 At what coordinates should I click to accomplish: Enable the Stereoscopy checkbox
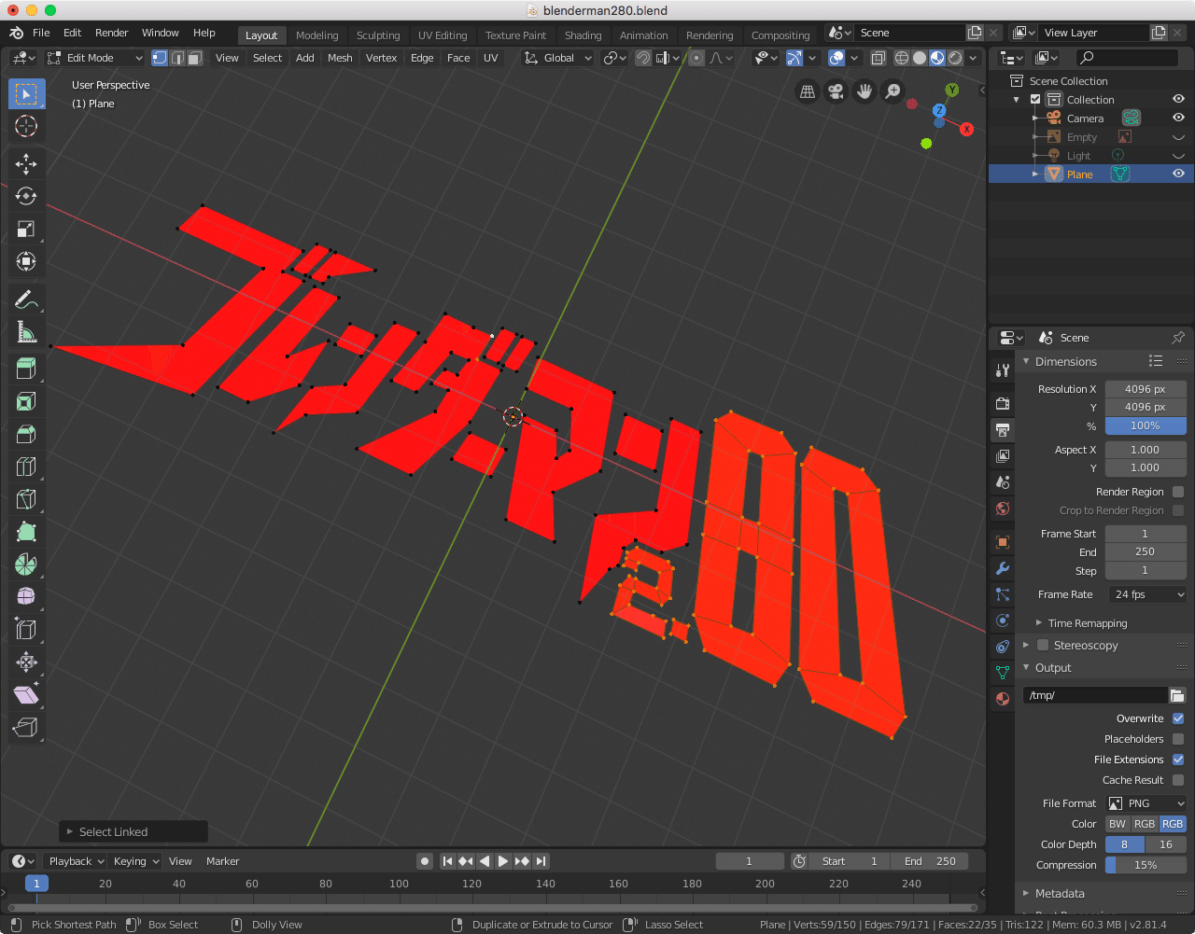tap(1043, 645)
